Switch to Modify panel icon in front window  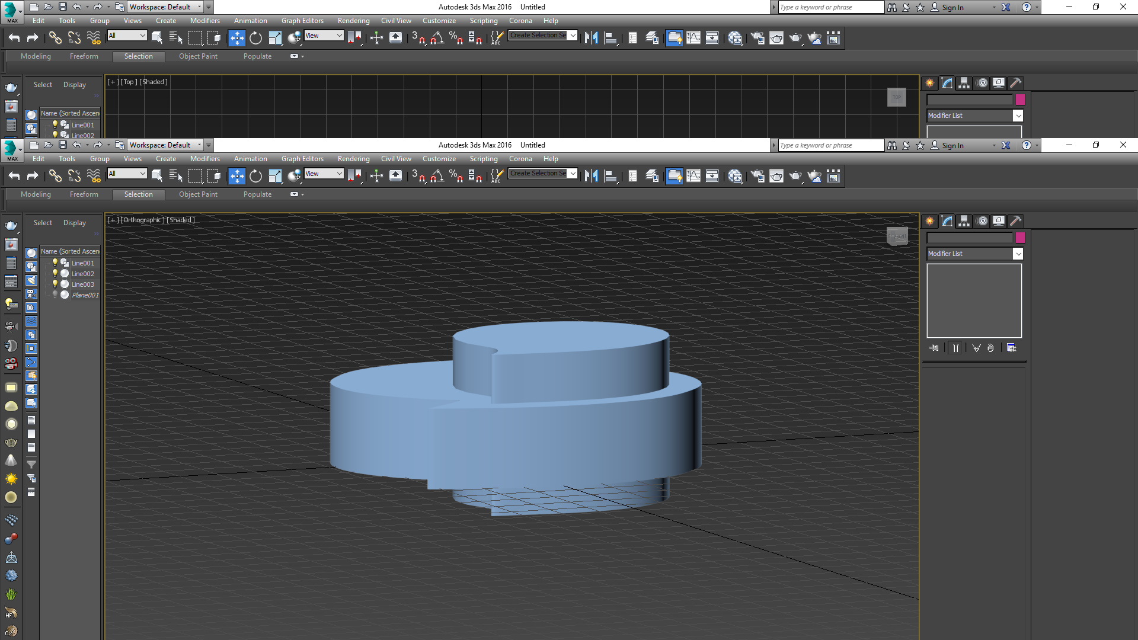coord(947,221)
